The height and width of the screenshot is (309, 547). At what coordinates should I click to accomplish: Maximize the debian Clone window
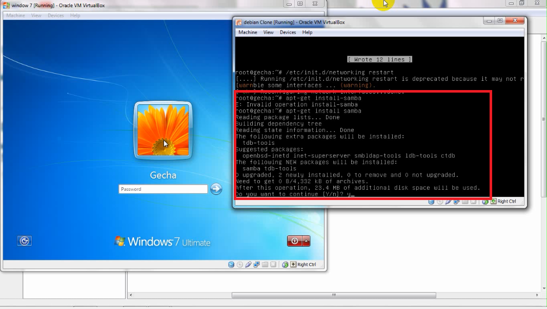click(x=500, y=21)
